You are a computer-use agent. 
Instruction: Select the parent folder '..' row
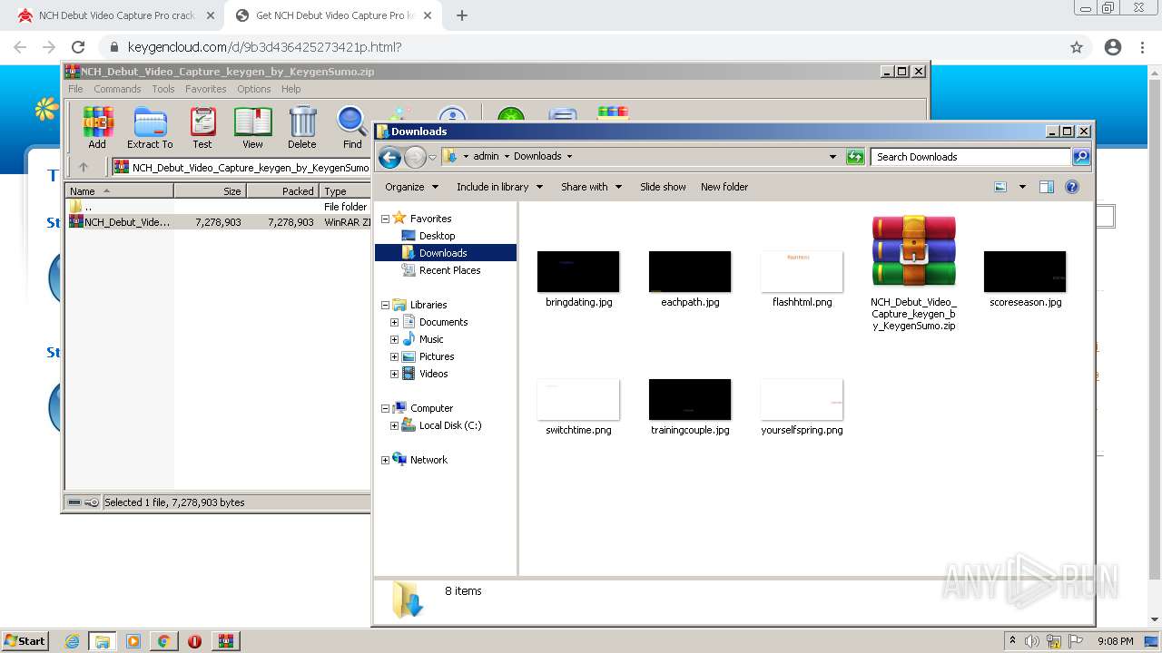point(218,207)
